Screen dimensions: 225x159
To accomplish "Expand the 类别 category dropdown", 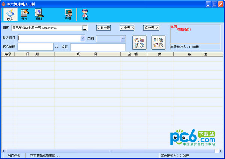I will pos(123,38).
